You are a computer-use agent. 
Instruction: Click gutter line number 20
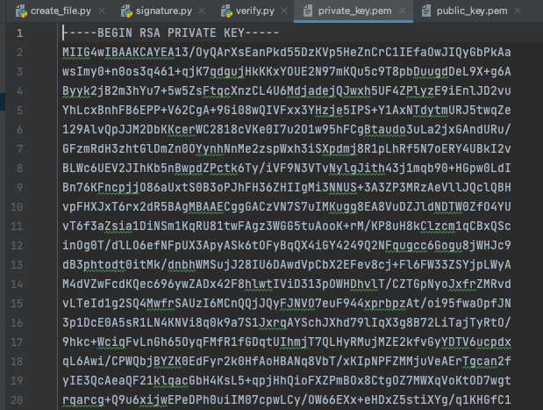click(x=17, y=400)
